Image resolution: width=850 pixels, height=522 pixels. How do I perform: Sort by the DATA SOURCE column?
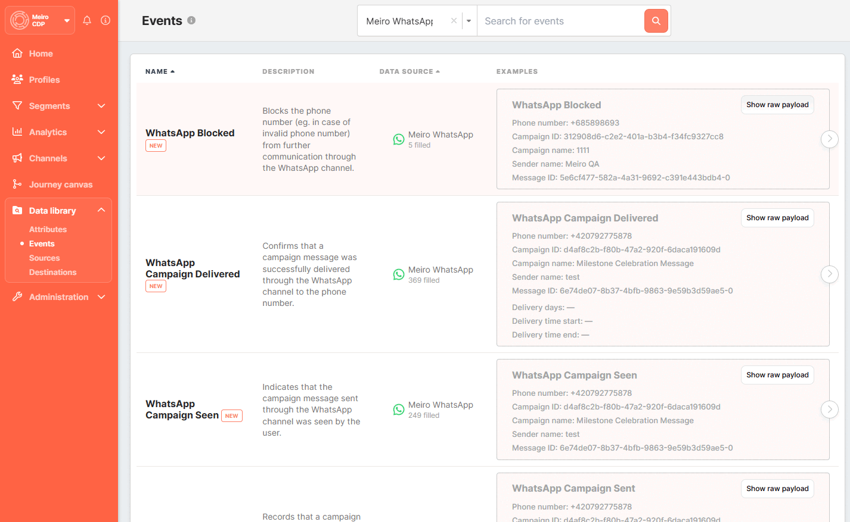click(410, 71)
